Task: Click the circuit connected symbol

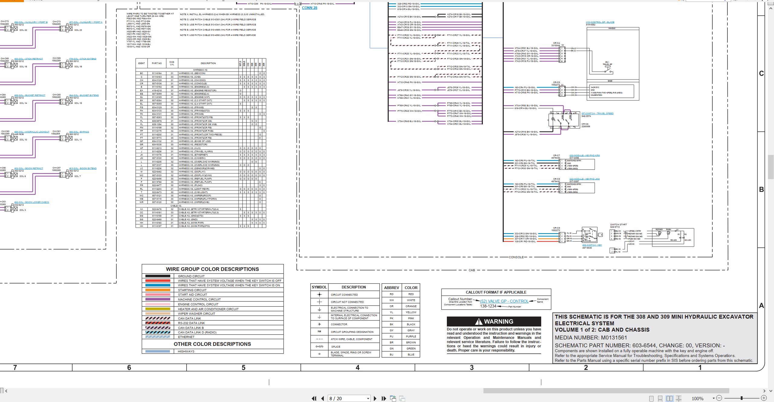Action: [x=319, y=294]
